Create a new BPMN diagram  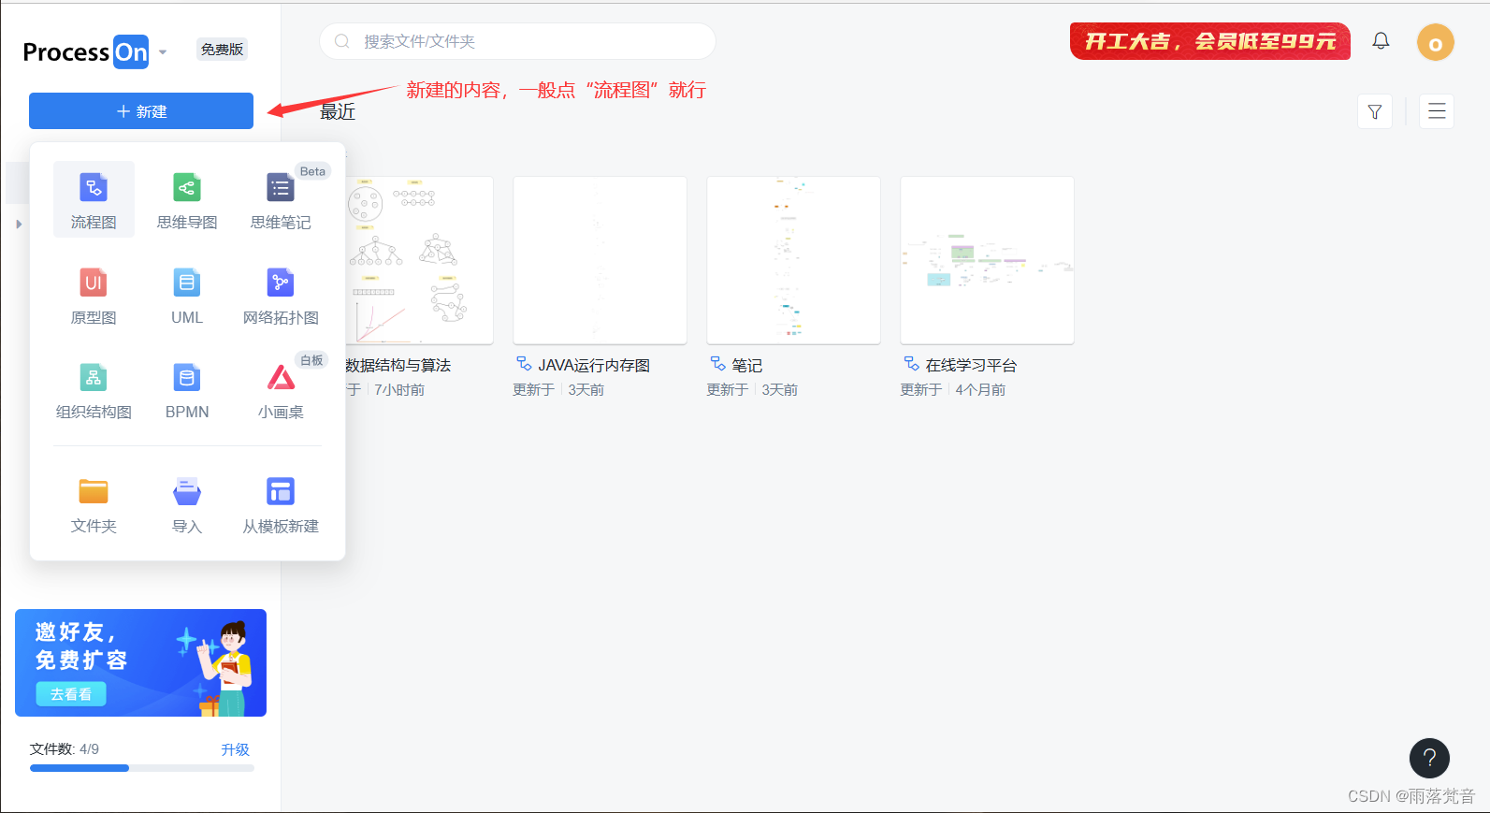click(187, 389)
